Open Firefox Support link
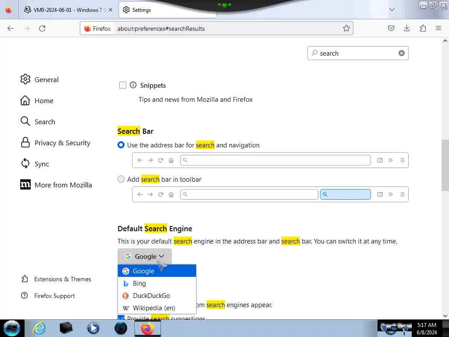The width and height of the screenshot is (449, 337). coord(48,296)
